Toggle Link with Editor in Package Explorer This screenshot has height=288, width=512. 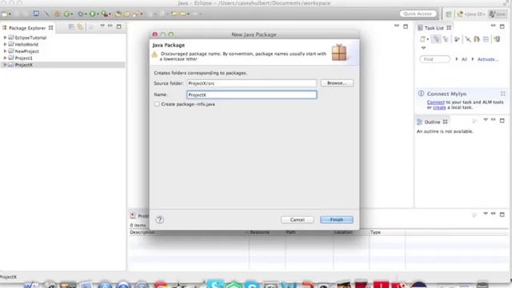click(80, 26)
